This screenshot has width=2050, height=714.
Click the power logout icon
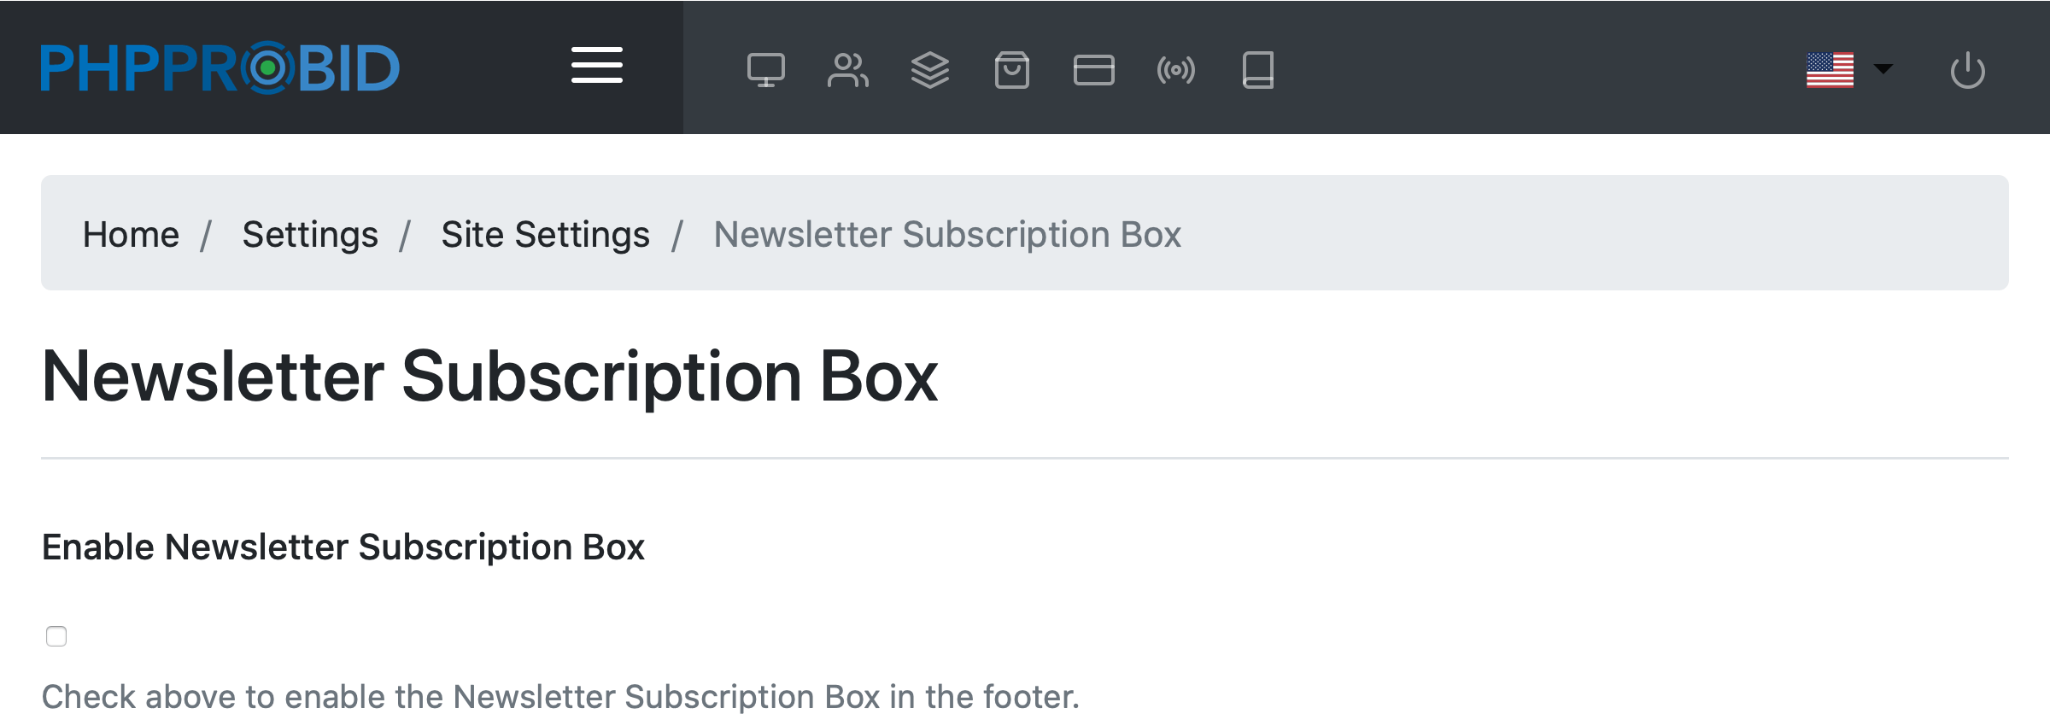(x=1967, y=70)
